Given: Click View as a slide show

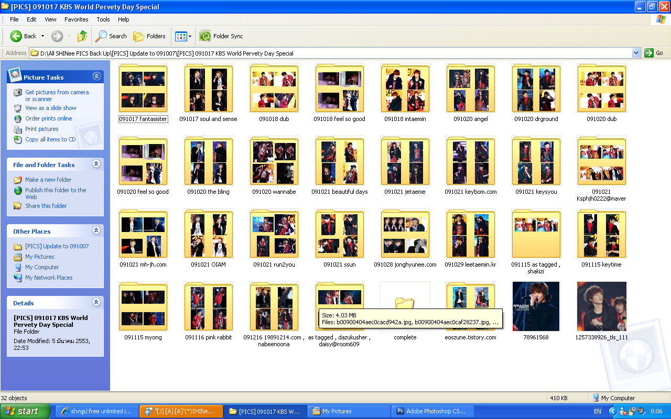Looking at the screenshot, I should (x=51, y=108).
